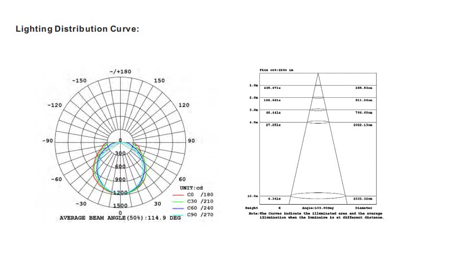The image size is (467, 253).
Task: Click the 'Note:The Curves indicate' line
Action: coord(316,214)
